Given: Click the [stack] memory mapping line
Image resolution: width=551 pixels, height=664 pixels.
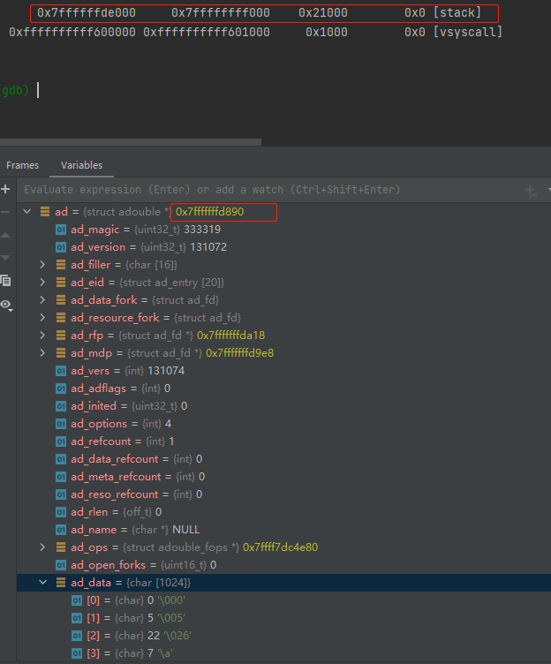Looking at the screenshot, I should tap(260, 12).
